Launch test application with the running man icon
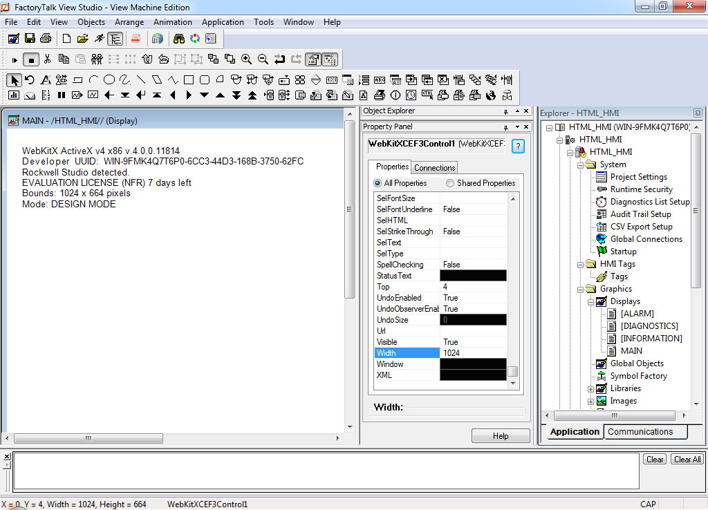Viewport: 708px width, 510px height. click(x=99, y=39)
